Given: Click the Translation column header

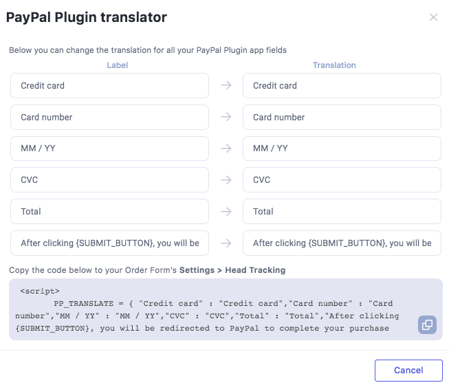Looking at the screenshot, I should click(x=334, y=65).
